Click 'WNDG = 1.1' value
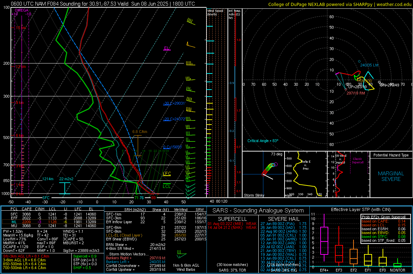Screen dimensions: 413x274 (73, 231)
